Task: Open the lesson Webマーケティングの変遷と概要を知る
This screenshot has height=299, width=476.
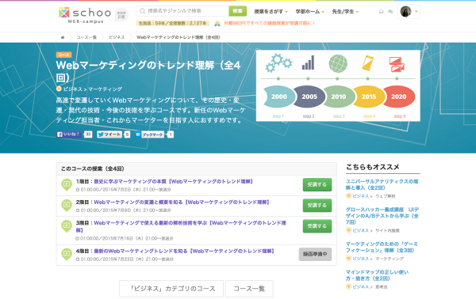Action: 182,202
